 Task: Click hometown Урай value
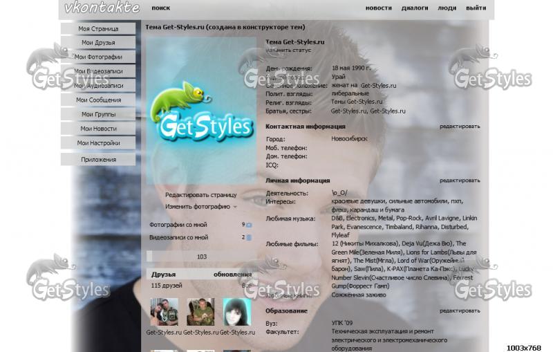click(x=338, y=77)
